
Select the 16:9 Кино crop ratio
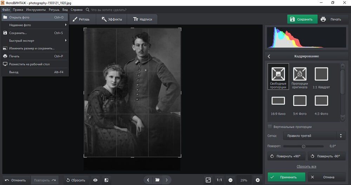click(278, 103)
